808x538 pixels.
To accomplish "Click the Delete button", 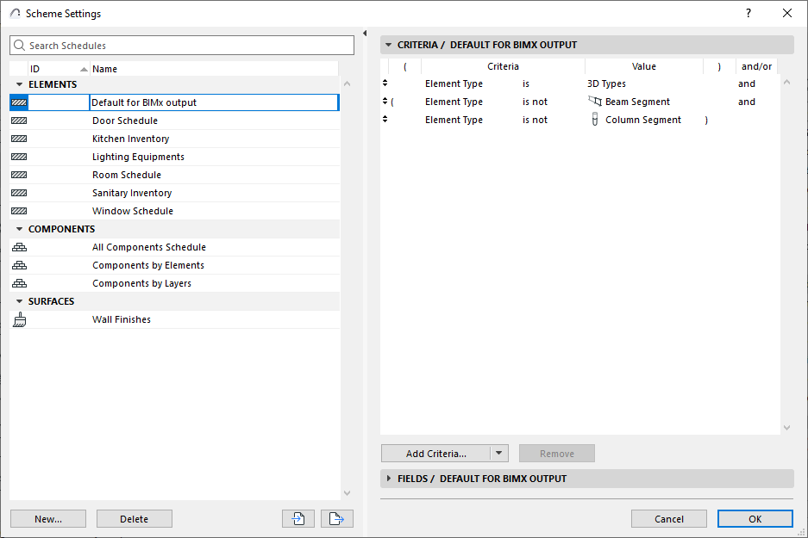I will pyautogui.click(x=135, y=518).
